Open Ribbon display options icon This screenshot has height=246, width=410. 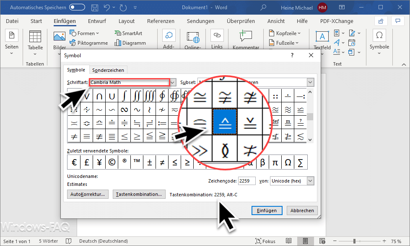pos(342,7)
